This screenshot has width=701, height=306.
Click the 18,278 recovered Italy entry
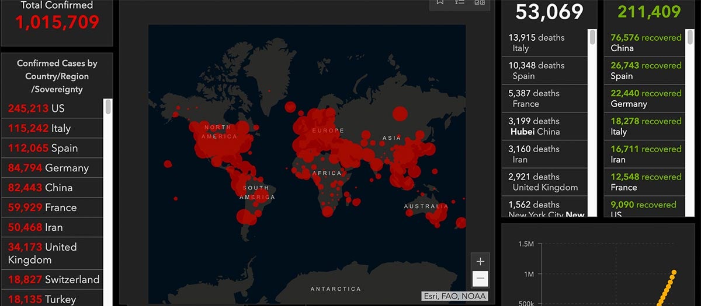point(646,126)
